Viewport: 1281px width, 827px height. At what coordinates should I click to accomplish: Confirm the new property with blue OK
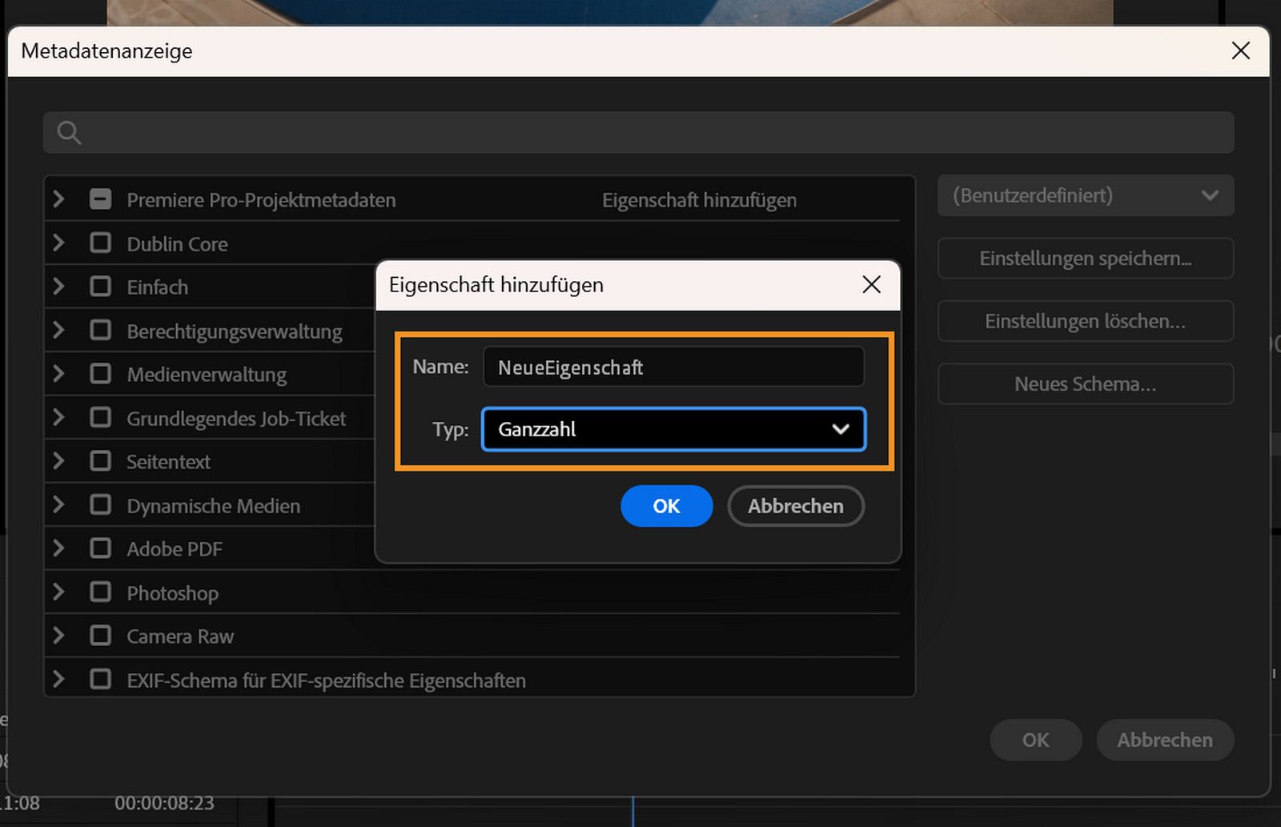[666, 506]
